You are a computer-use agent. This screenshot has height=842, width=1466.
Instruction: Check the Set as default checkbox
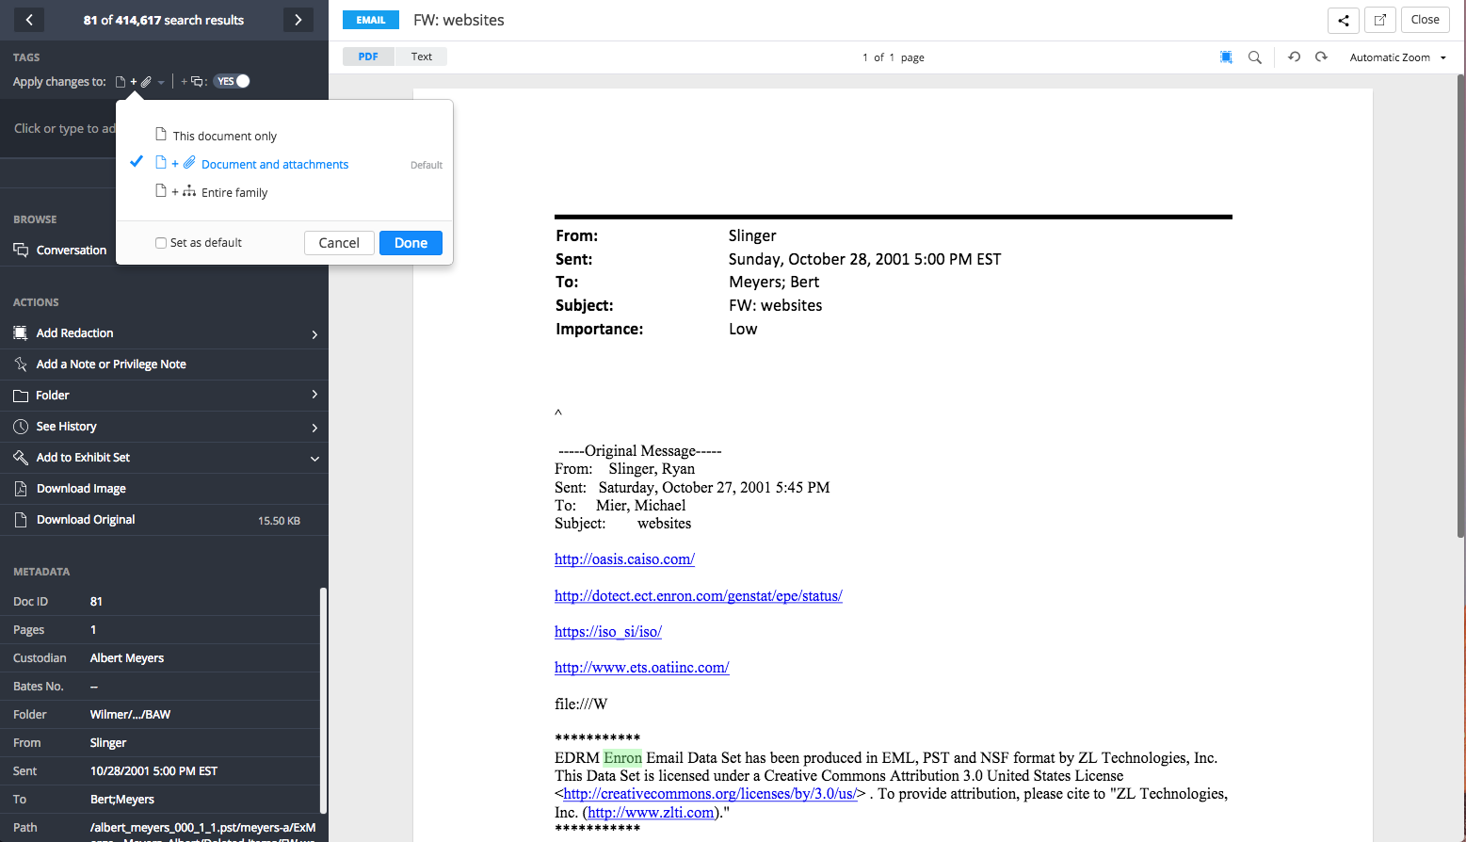[161, 243]
